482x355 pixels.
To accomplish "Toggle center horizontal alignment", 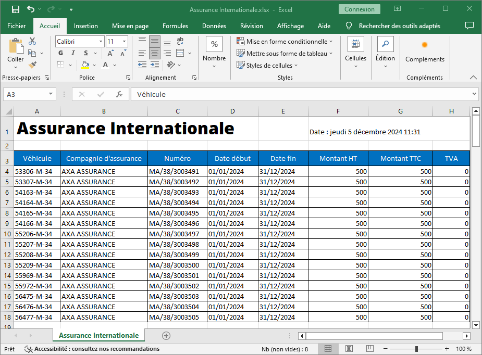I will pyautogui.click(x=155, y=53).
